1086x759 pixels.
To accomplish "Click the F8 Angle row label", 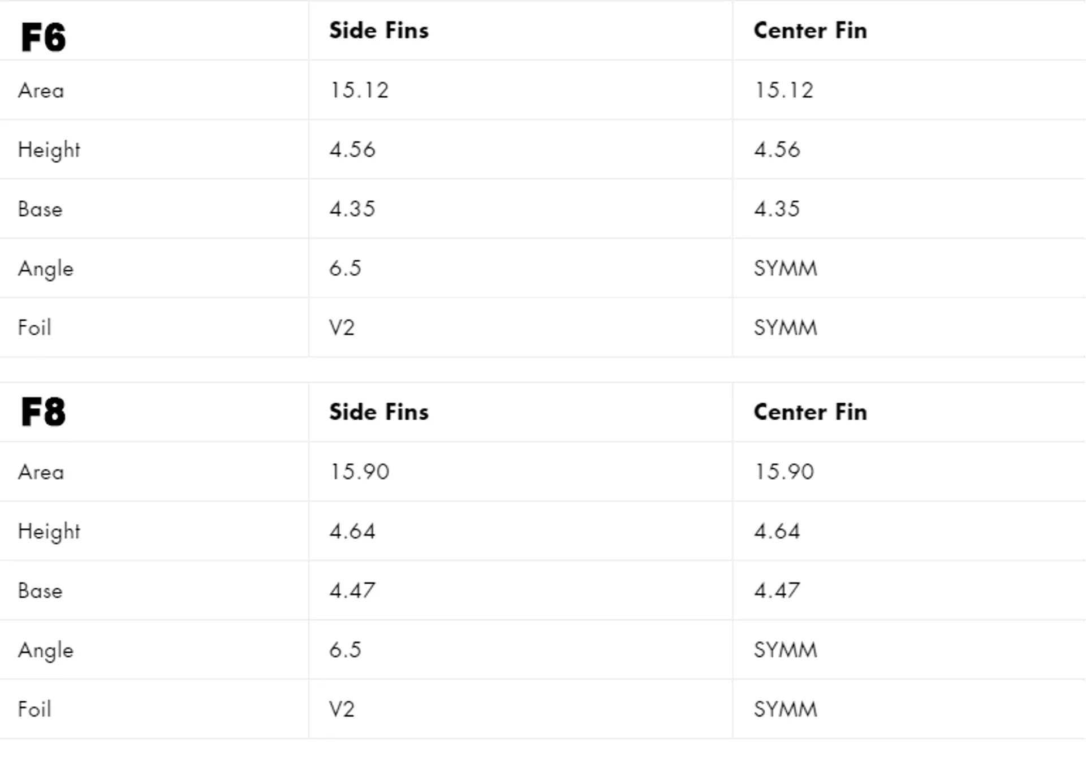I will 46,650.
